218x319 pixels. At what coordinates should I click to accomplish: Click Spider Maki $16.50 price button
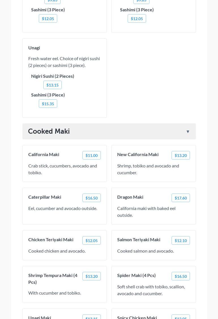coord(181,276)
